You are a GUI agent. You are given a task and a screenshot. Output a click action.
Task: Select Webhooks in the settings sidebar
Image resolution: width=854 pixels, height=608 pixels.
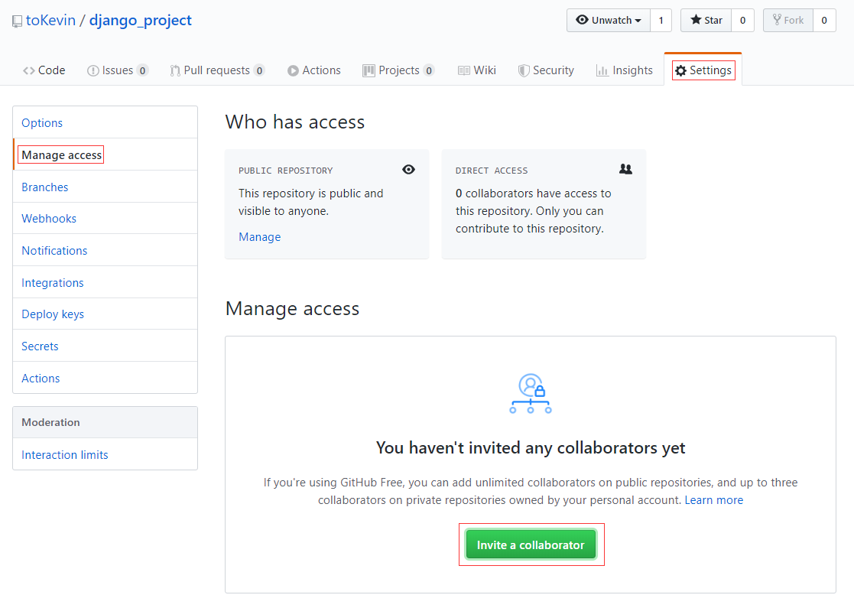[x=49, y=219]
